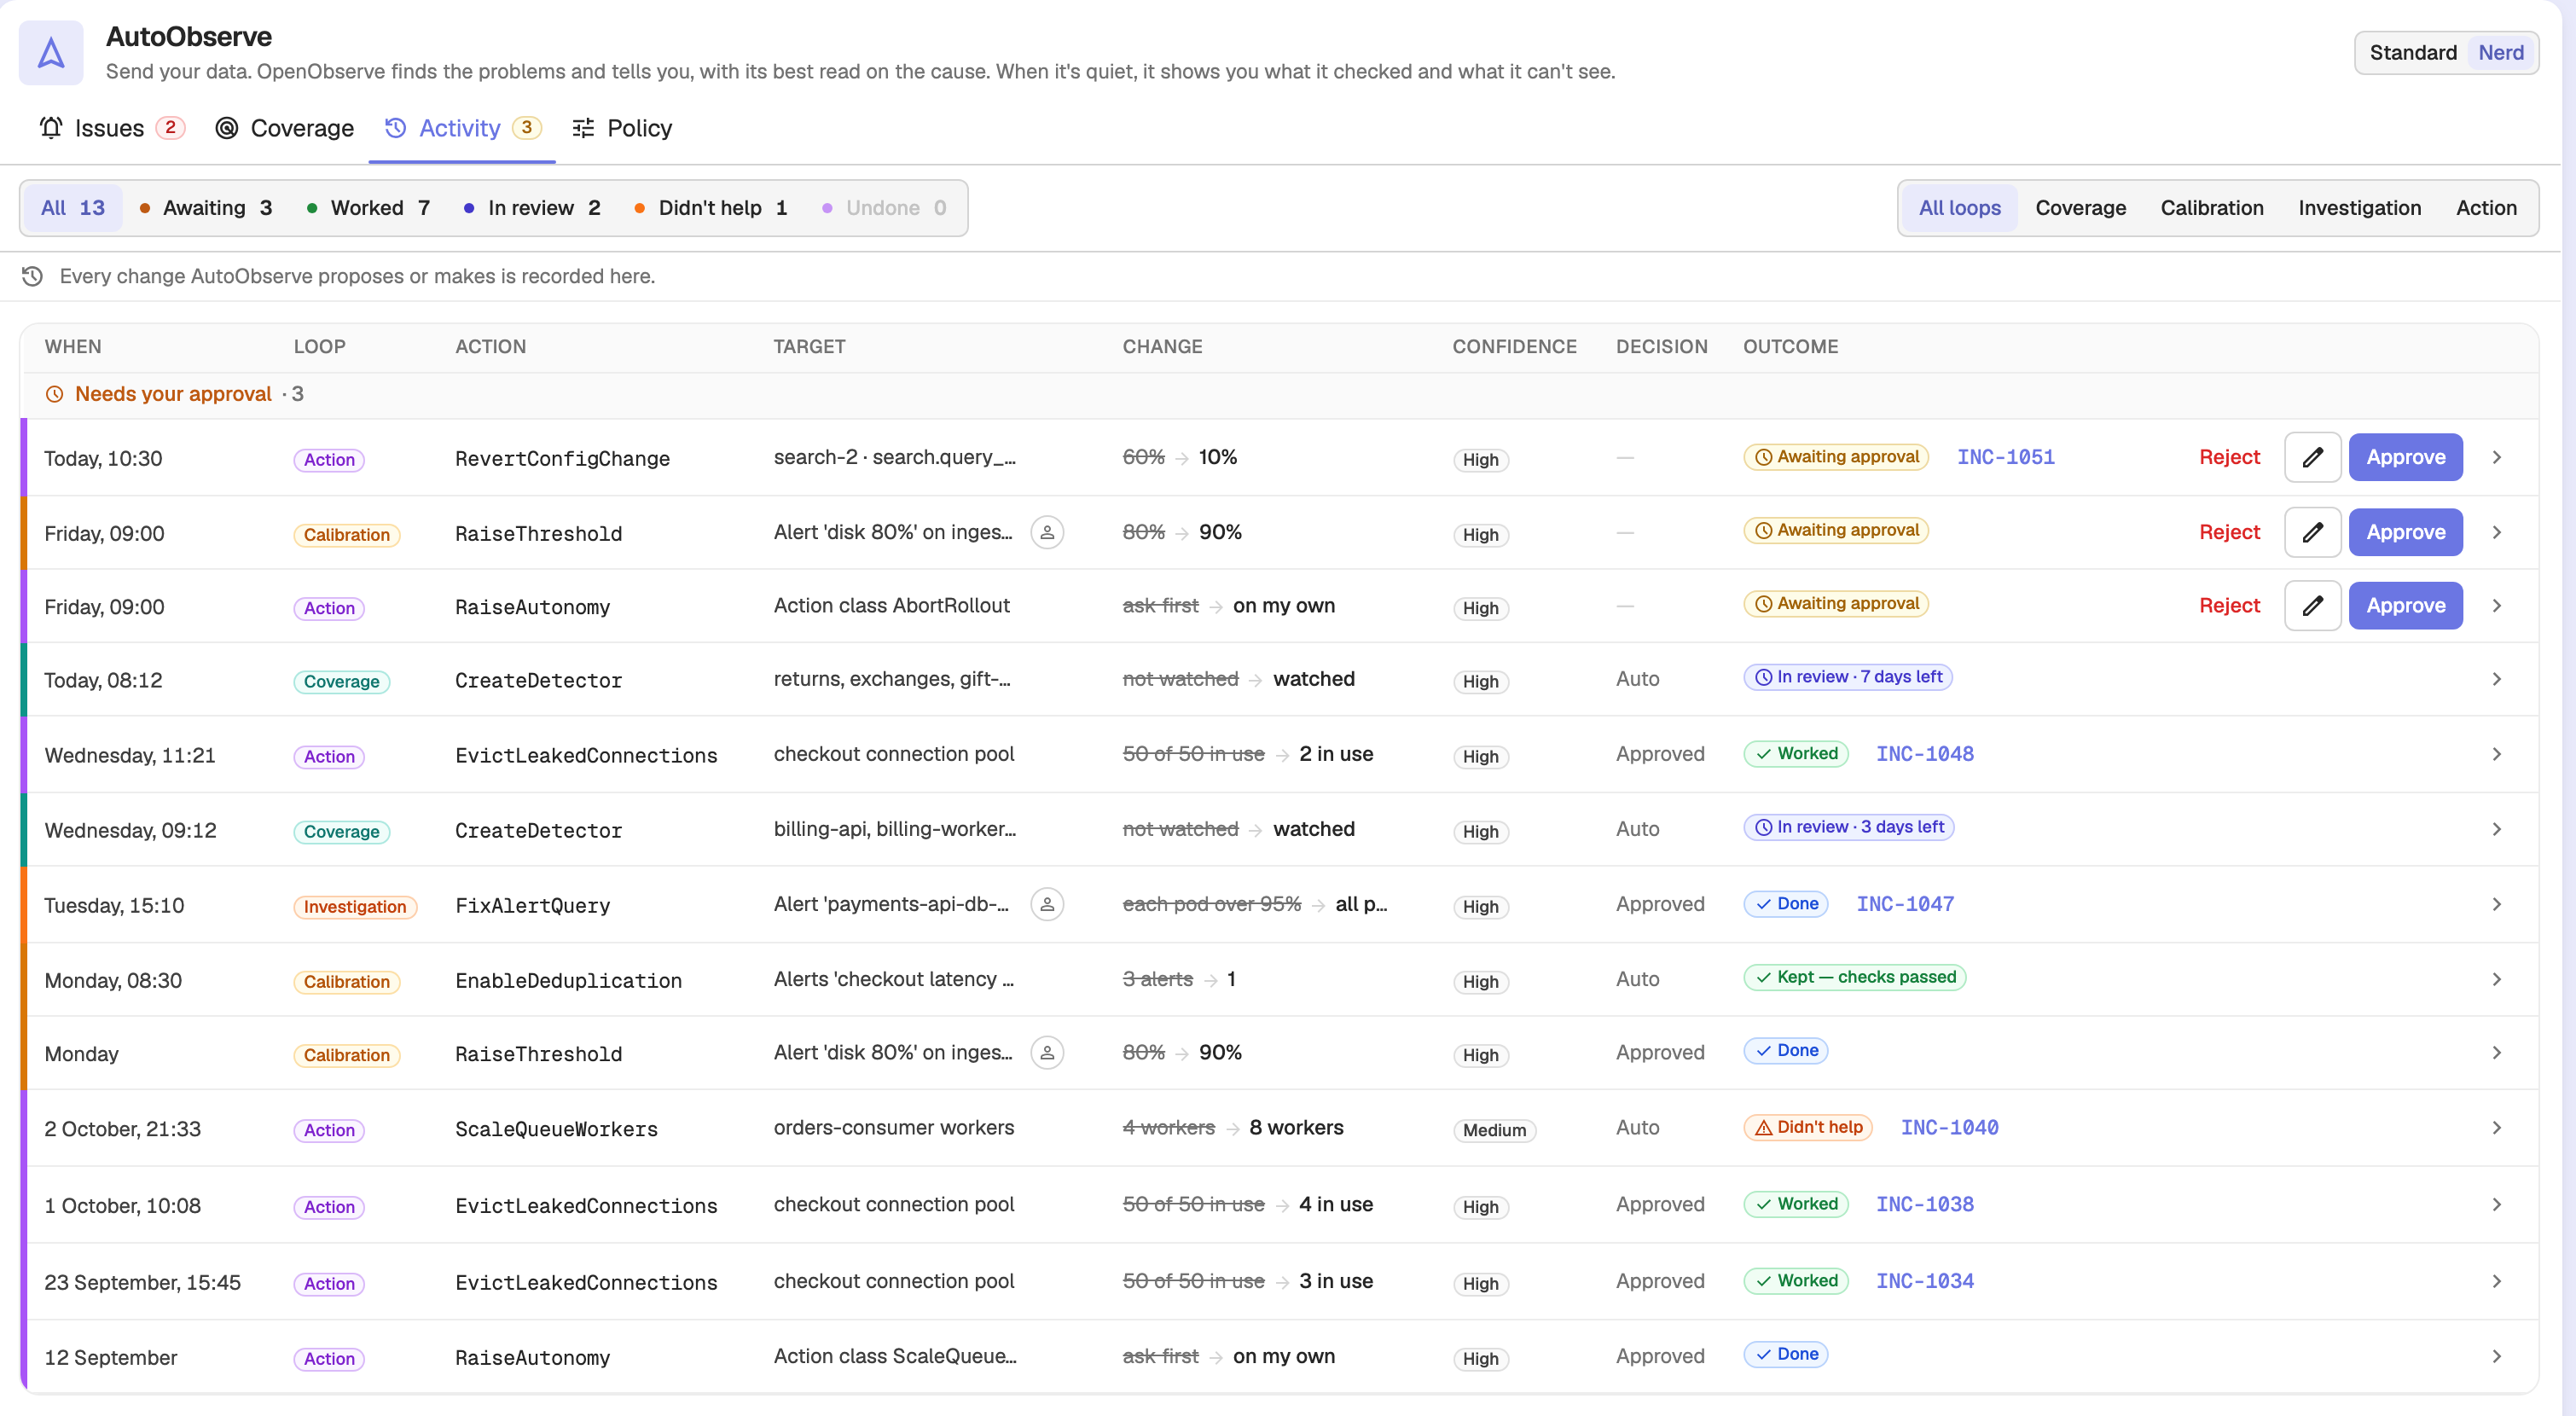Reject the RaiseThreshold Friday proposal
Screen dimensions: 2576x1416
tap(2229, 532)
